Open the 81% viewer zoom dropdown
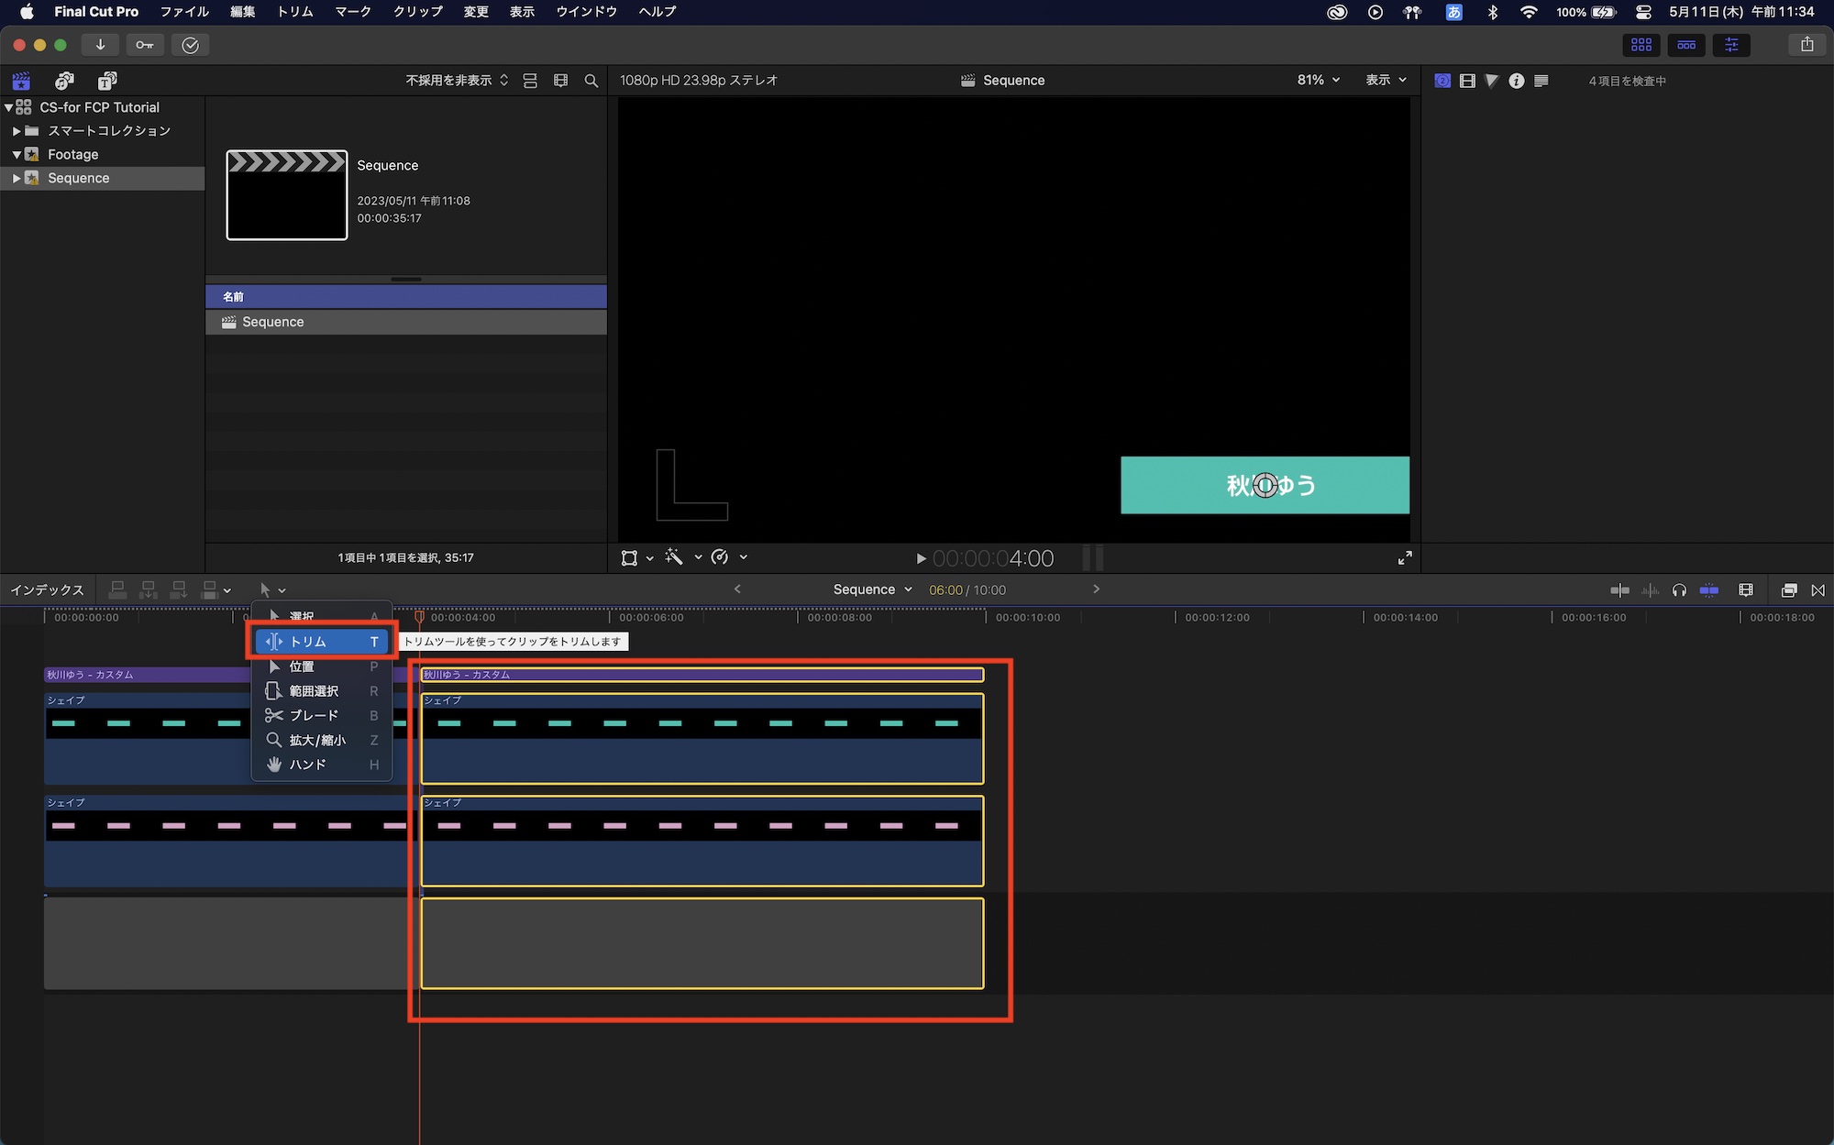Screen dimensions: 1834x1145 (x=1318, y=80)
